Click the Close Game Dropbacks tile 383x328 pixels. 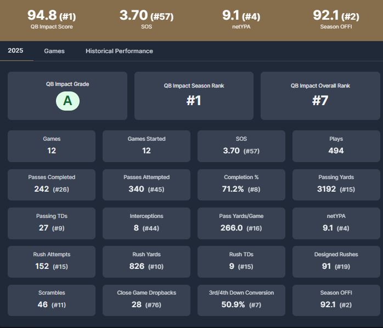pos(147,300)
